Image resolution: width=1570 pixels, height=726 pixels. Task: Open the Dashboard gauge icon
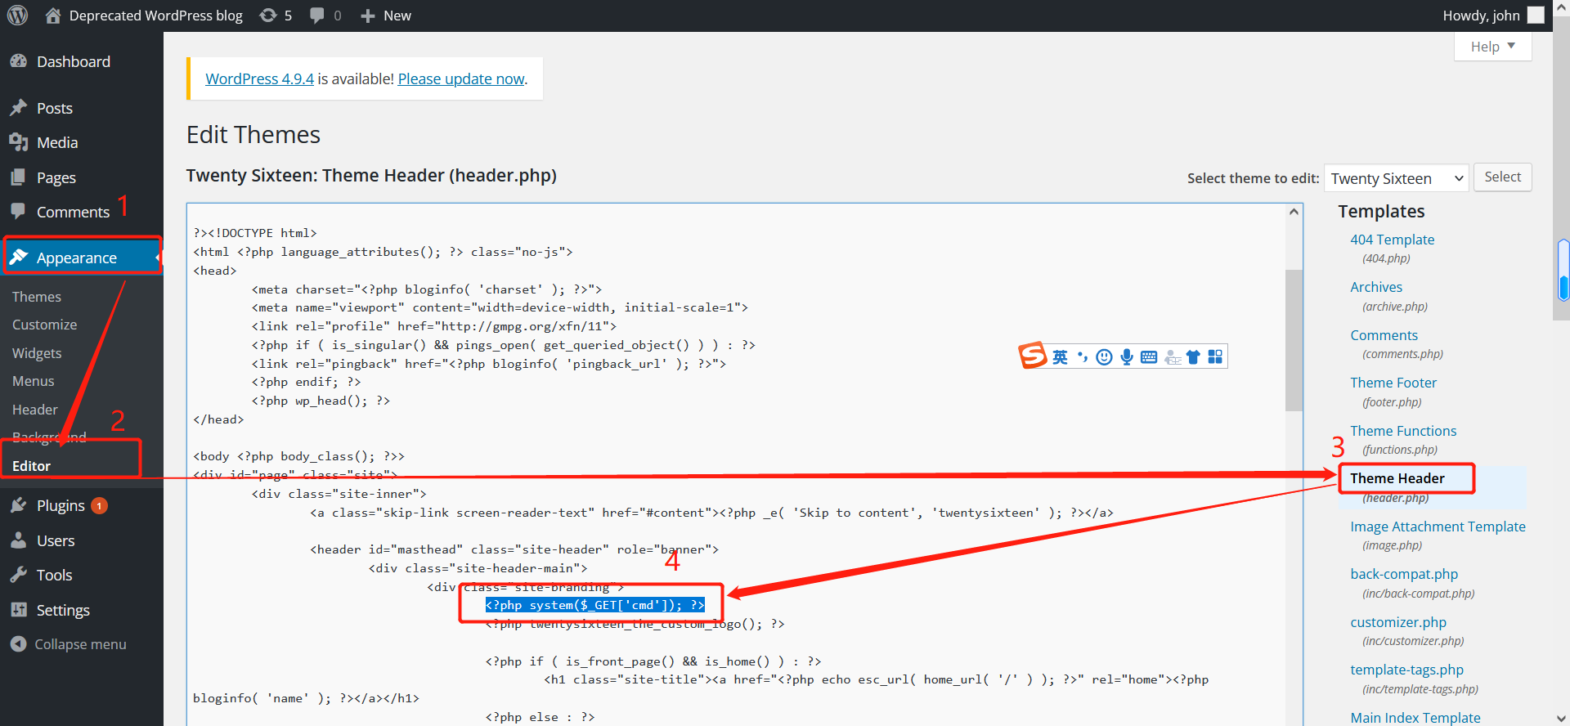click(x=19, y=61)
